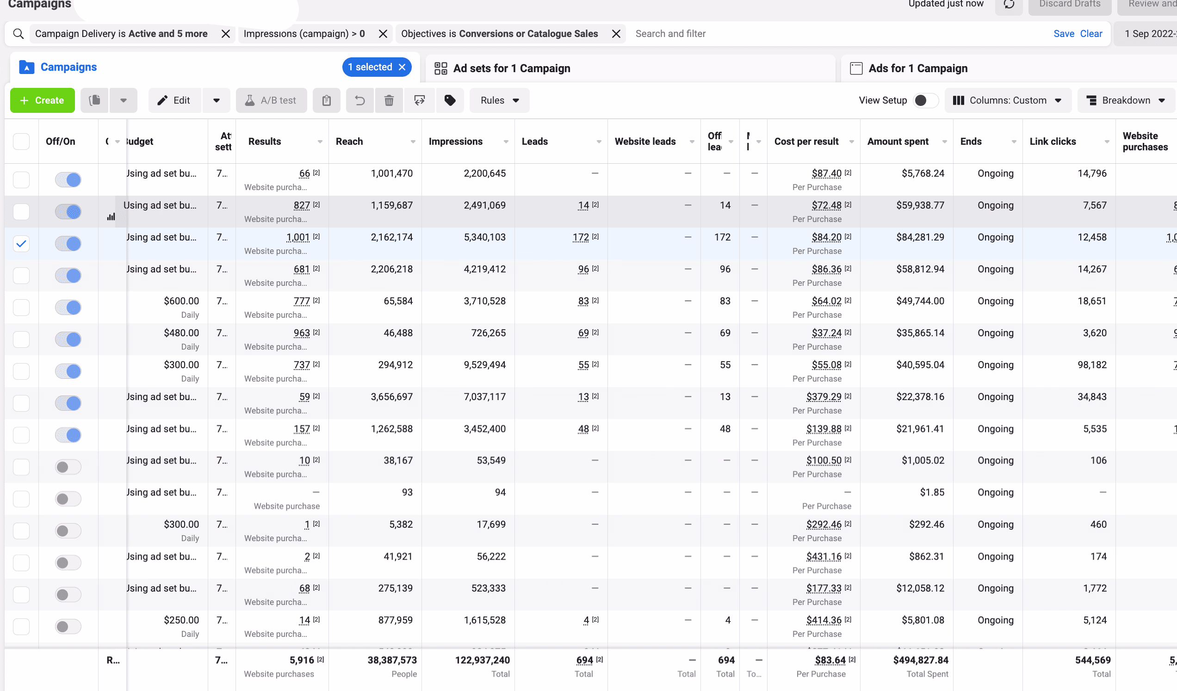Click the Clear filters link
The width and height of the screenshot is (1177, 691).
1090,34
